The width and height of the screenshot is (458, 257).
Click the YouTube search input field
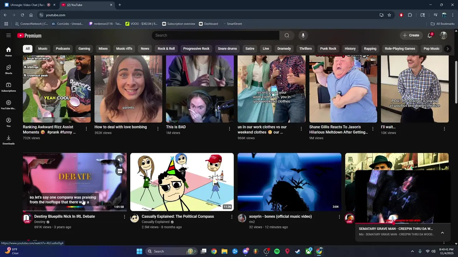pyautogui.click(x=215, y=35)
